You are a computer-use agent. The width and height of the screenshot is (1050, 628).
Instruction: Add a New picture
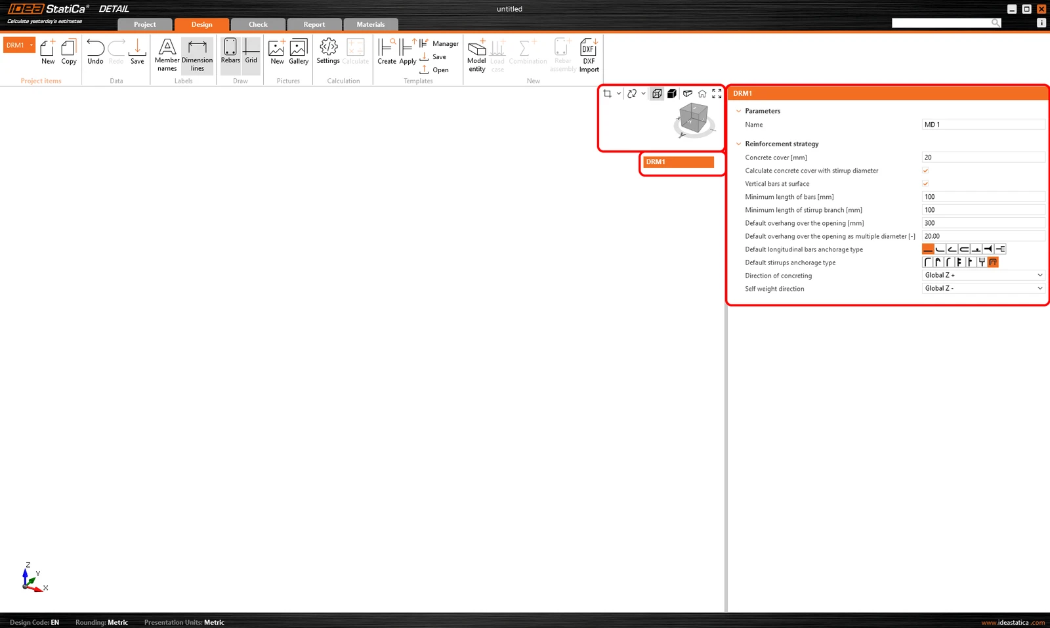point(277,52)
